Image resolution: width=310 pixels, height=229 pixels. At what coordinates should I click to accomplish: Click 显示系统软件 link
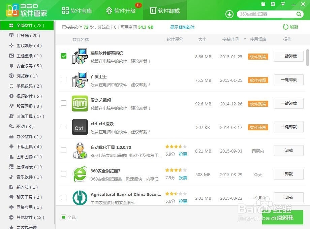pos(182,27)
